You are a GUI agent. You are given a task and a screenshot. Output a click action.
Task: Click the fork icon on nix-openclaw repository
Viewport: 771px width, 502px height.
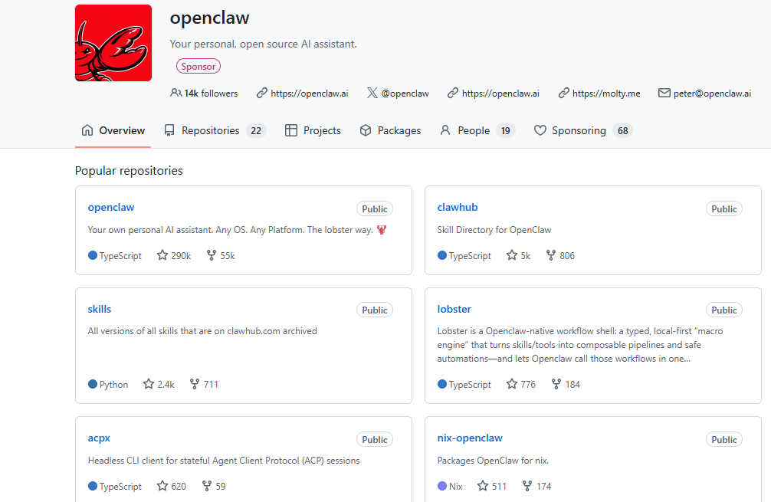coord(527,485)
